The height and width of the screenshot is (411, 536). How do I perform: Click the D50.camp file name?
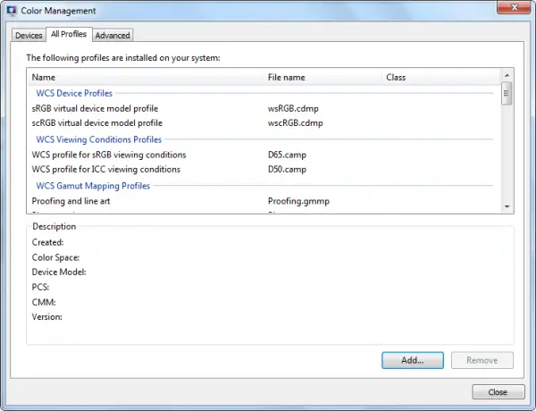[x=287, y=169]
